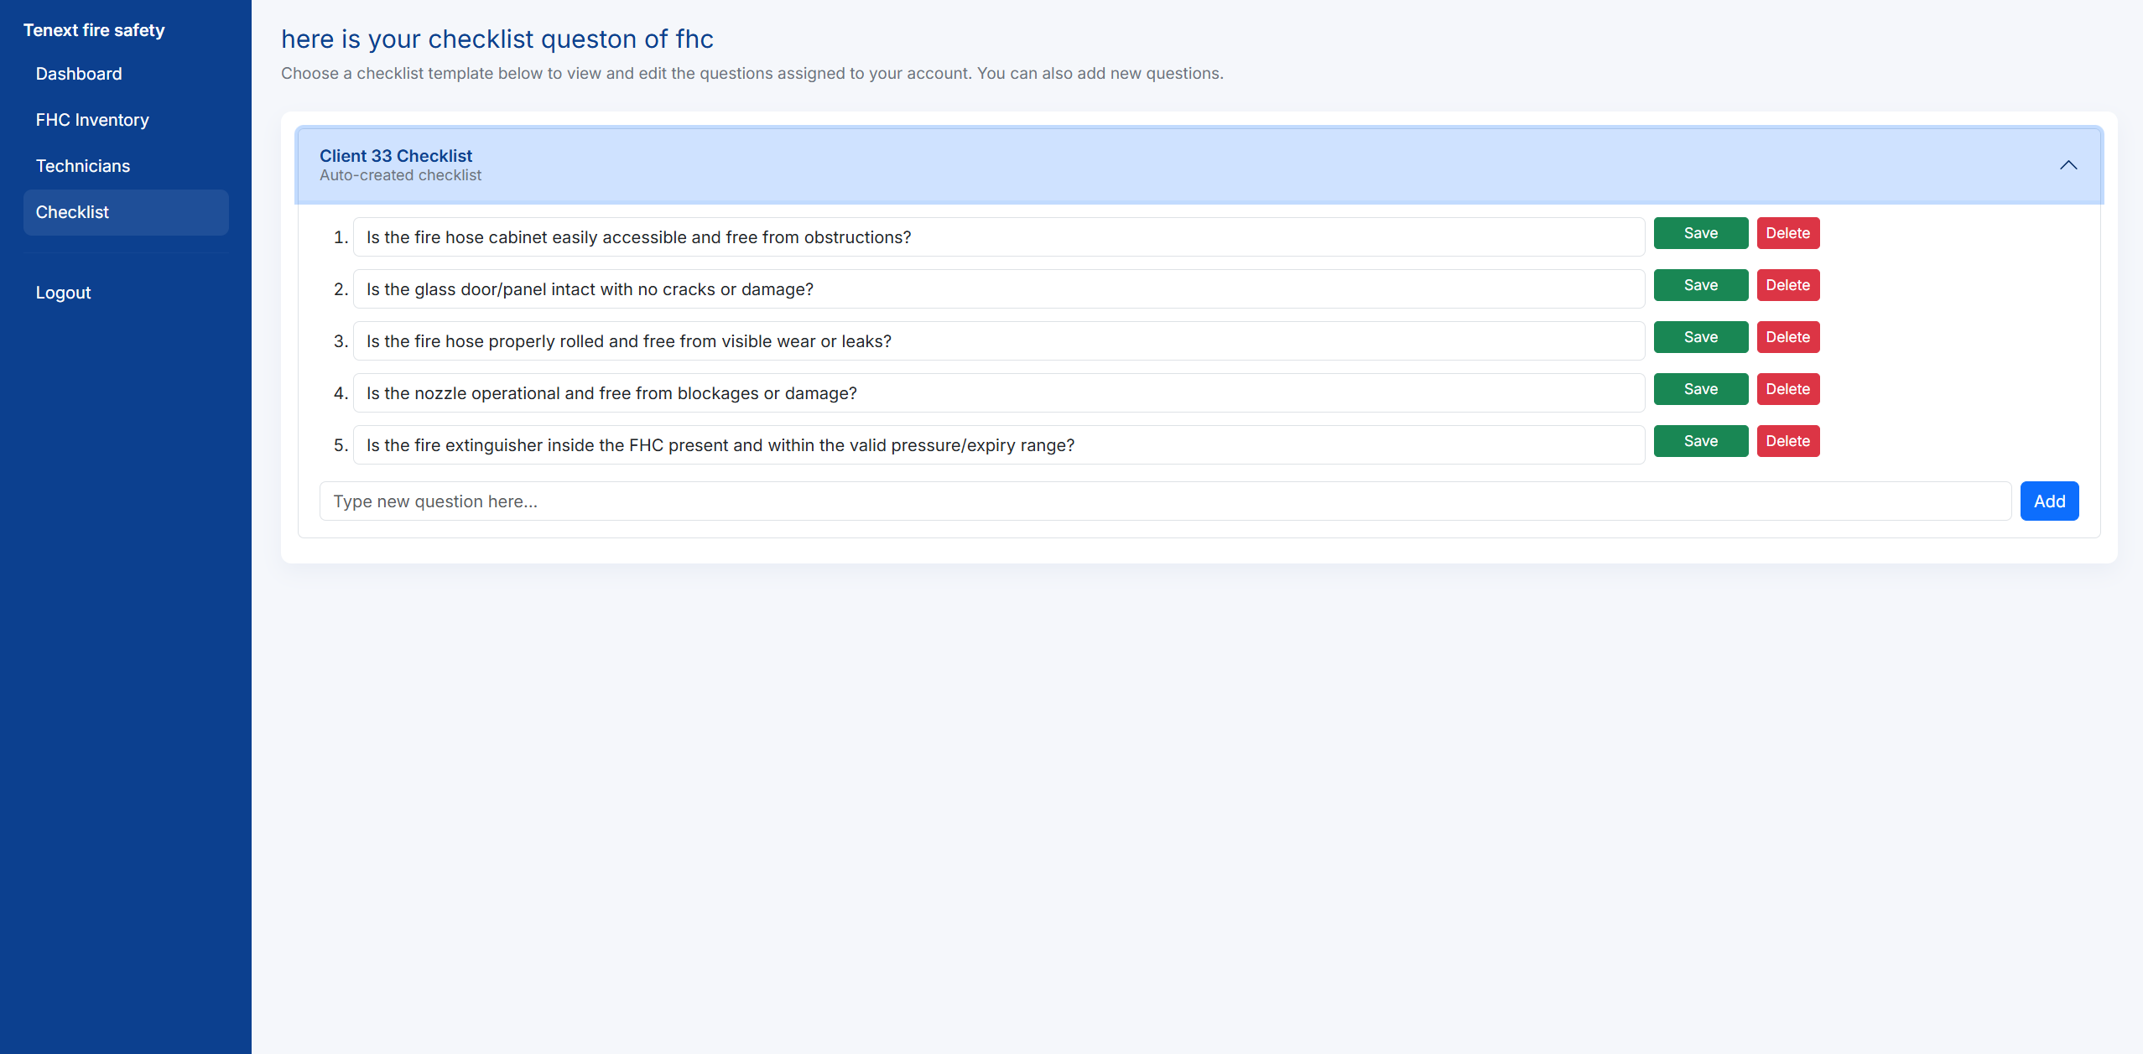2143x1054 pixels.
Task: Select the Checklist sidebar item
Action: click(72, 212)
